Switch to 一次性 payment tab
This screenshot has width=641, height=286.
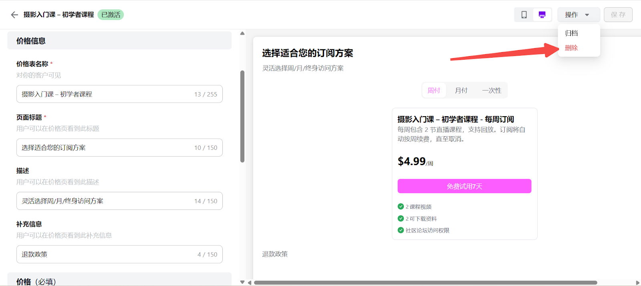pyautogui.click(x=492, y=91)
